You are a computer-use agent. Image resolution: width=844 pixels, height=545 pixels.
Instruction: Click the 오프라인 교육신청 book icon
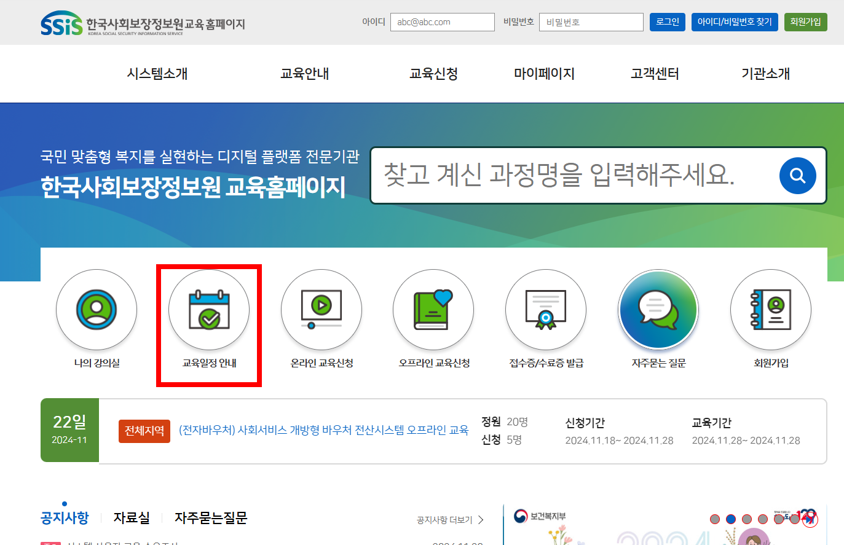pos(433,310)
